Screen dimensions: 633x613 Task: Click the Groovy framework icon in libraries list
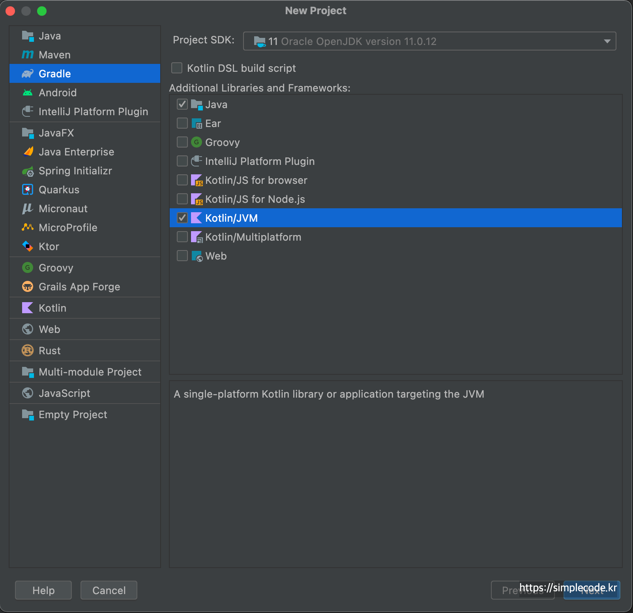pyautogui.click(x=197, y=142)
